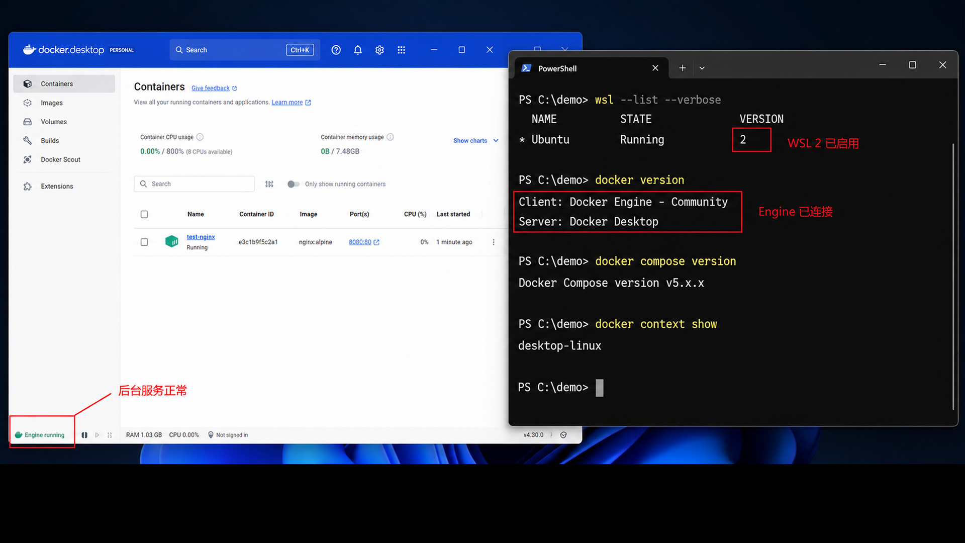
Task: Click the Containers cube icon in sidebar
Action: [28, 84]
